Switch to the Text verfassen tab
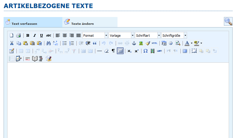This screenshot has height=138, width=235. [x=33, y=22]
